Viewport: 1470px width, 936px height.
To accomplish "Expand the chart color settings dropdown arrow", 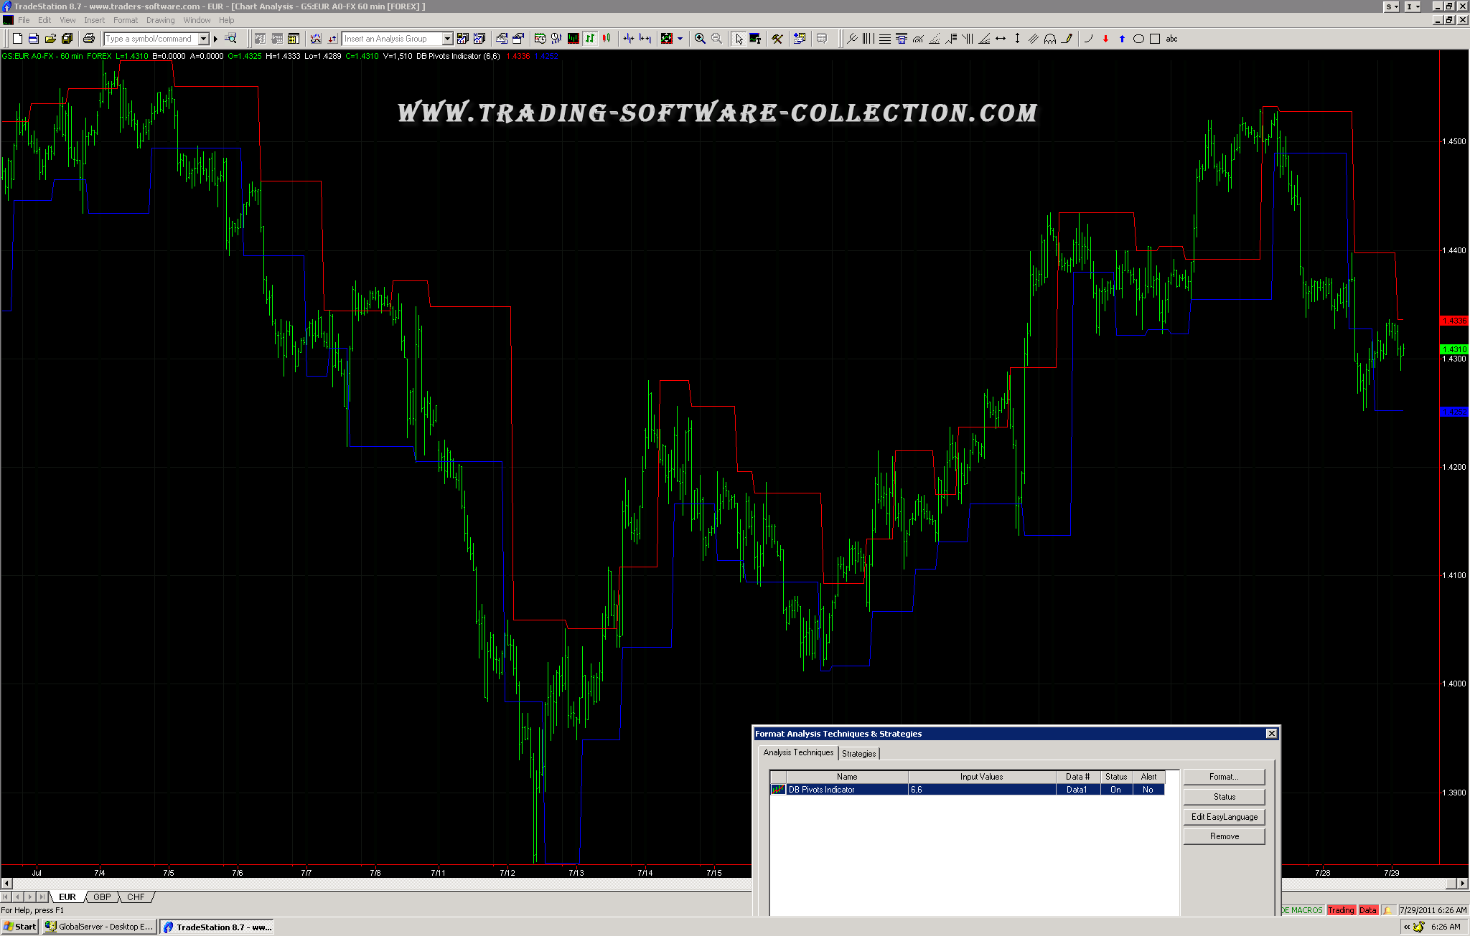I will 680,39.
